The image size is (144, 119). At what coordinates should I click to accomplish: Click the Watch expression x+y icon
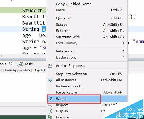pyautogui.click(x=50, y=99)
